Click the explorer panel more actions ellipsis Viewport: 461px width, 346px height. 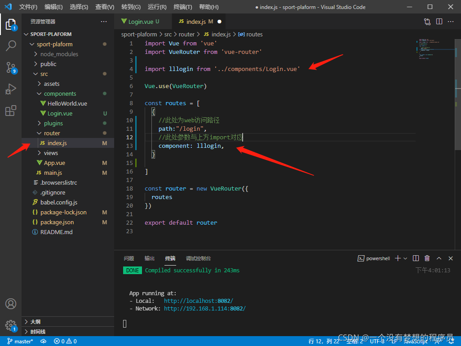click(104, 22)
